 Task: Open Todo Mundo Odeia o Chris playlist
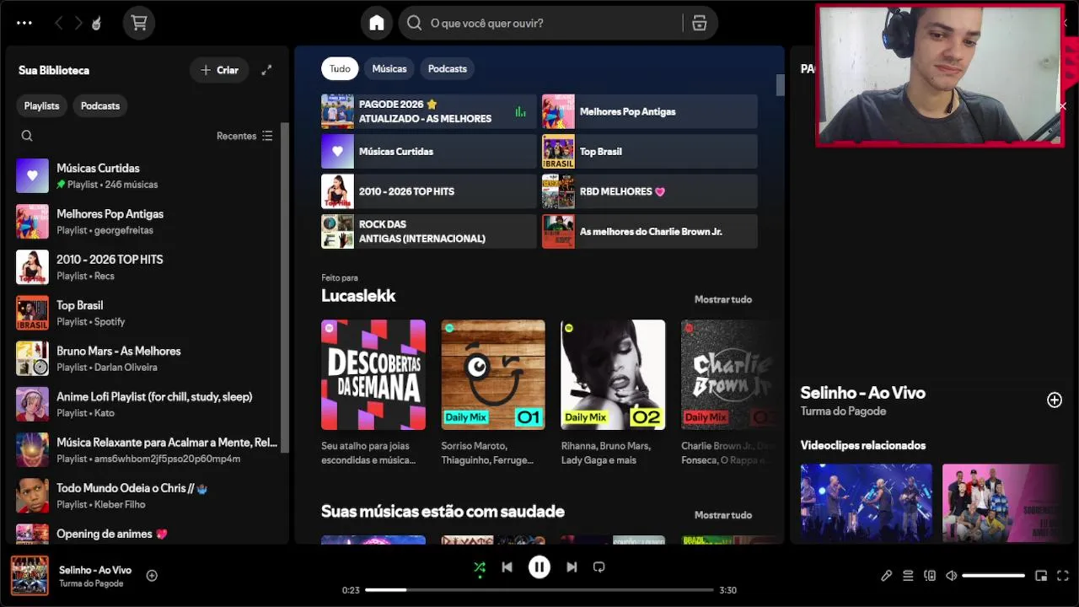pyautogui.click(x=145, y=495)
